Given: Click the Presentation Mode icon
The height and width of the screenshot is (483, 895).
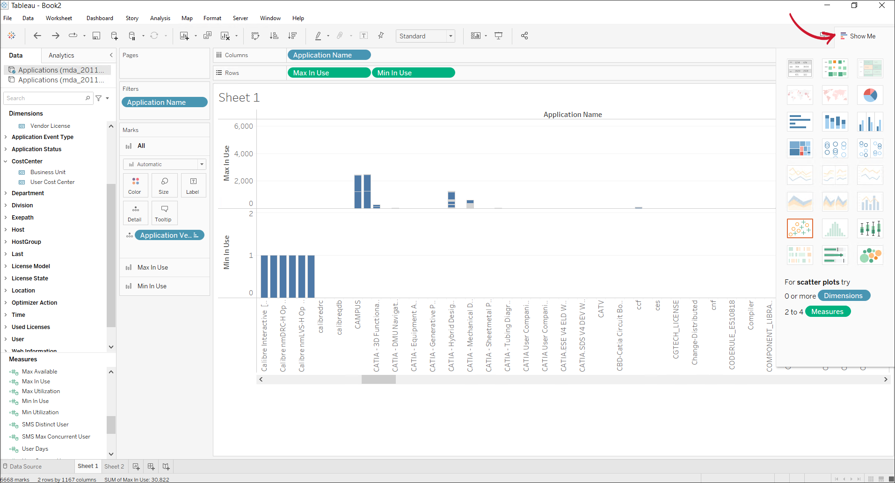Looking at the screenshot, I should [x=499, y=36].
